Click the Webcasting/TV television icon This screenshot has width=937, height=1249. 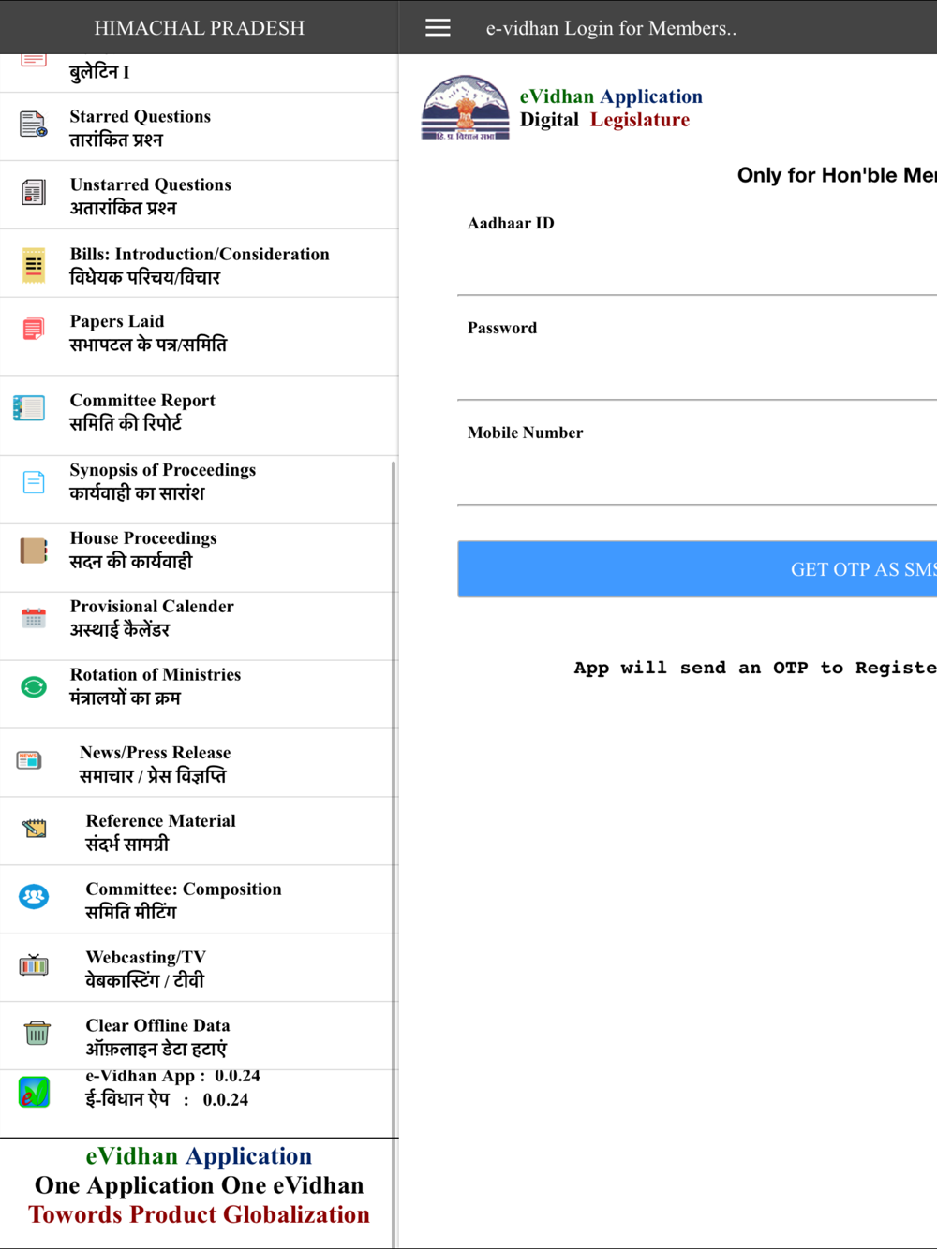tap(34, 964)
